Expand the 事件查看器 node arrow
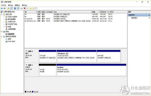 pos(4,19)
